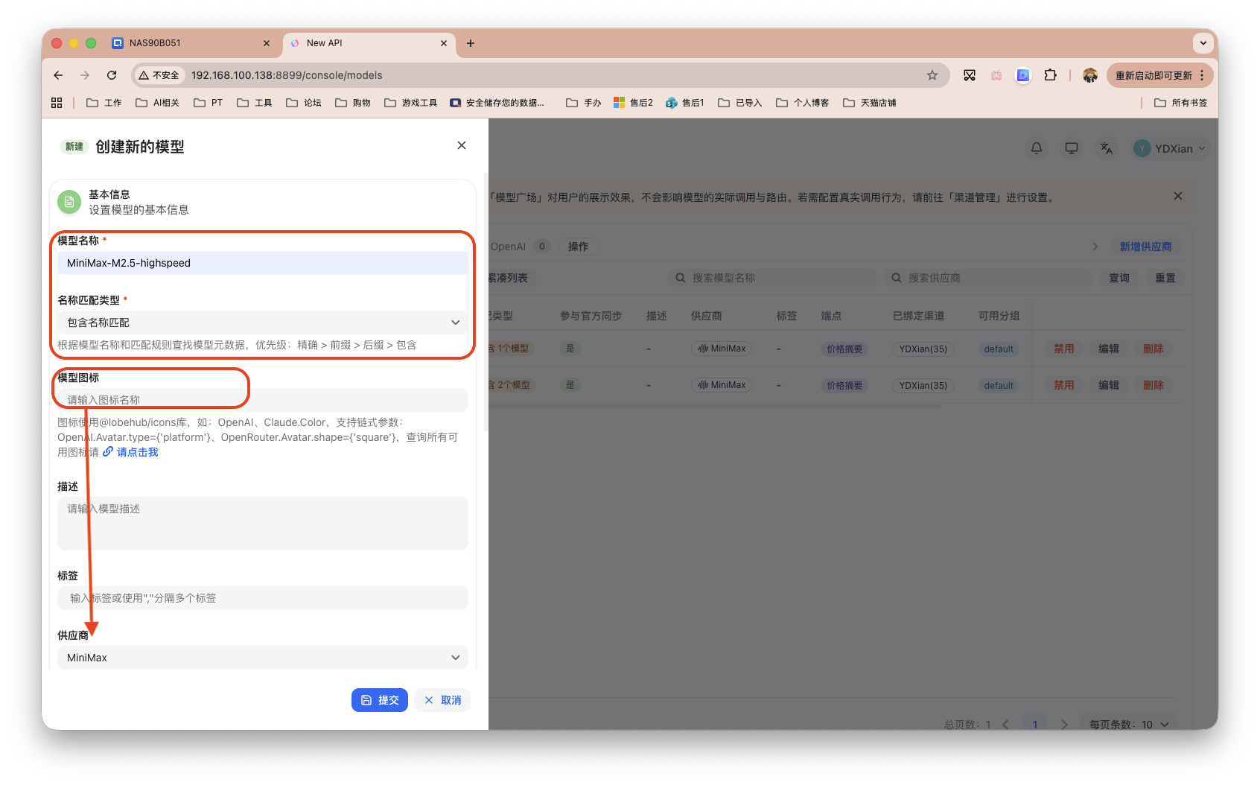1260x785 pixels.
Task: Open Chrome's extensions puzzle icon
Action: tap(1051, 75)
